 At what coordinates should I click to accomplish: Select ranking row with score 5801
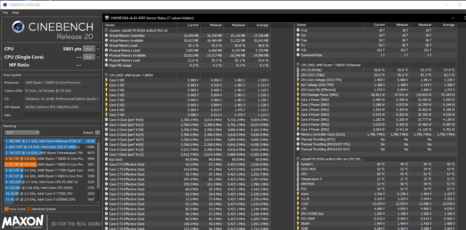(x=50, y=164)
